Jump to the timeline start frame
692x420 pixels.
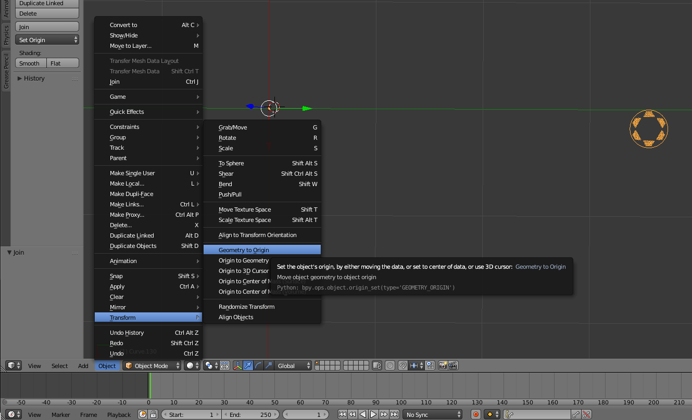(x=342, y=414)
